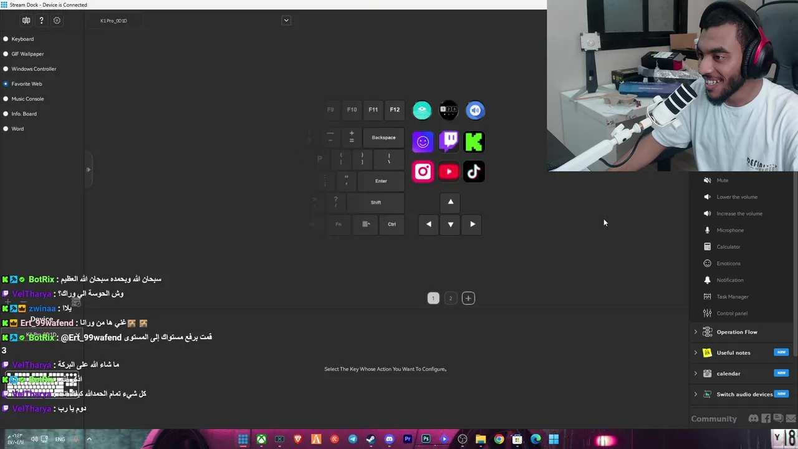The width and height of the screenshot is (798, 449).
Task: Click the K1 Pro_0D1D device tab
Action: click(113, 21)
